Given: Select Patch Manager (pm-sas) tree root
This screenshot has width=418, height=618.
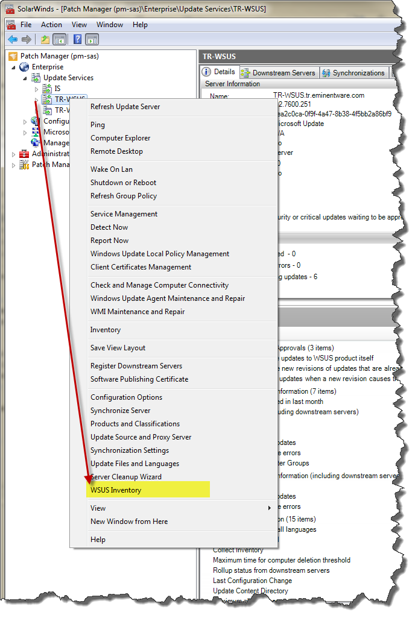Looking at the screenshot, I should click(x=60, y=56).
